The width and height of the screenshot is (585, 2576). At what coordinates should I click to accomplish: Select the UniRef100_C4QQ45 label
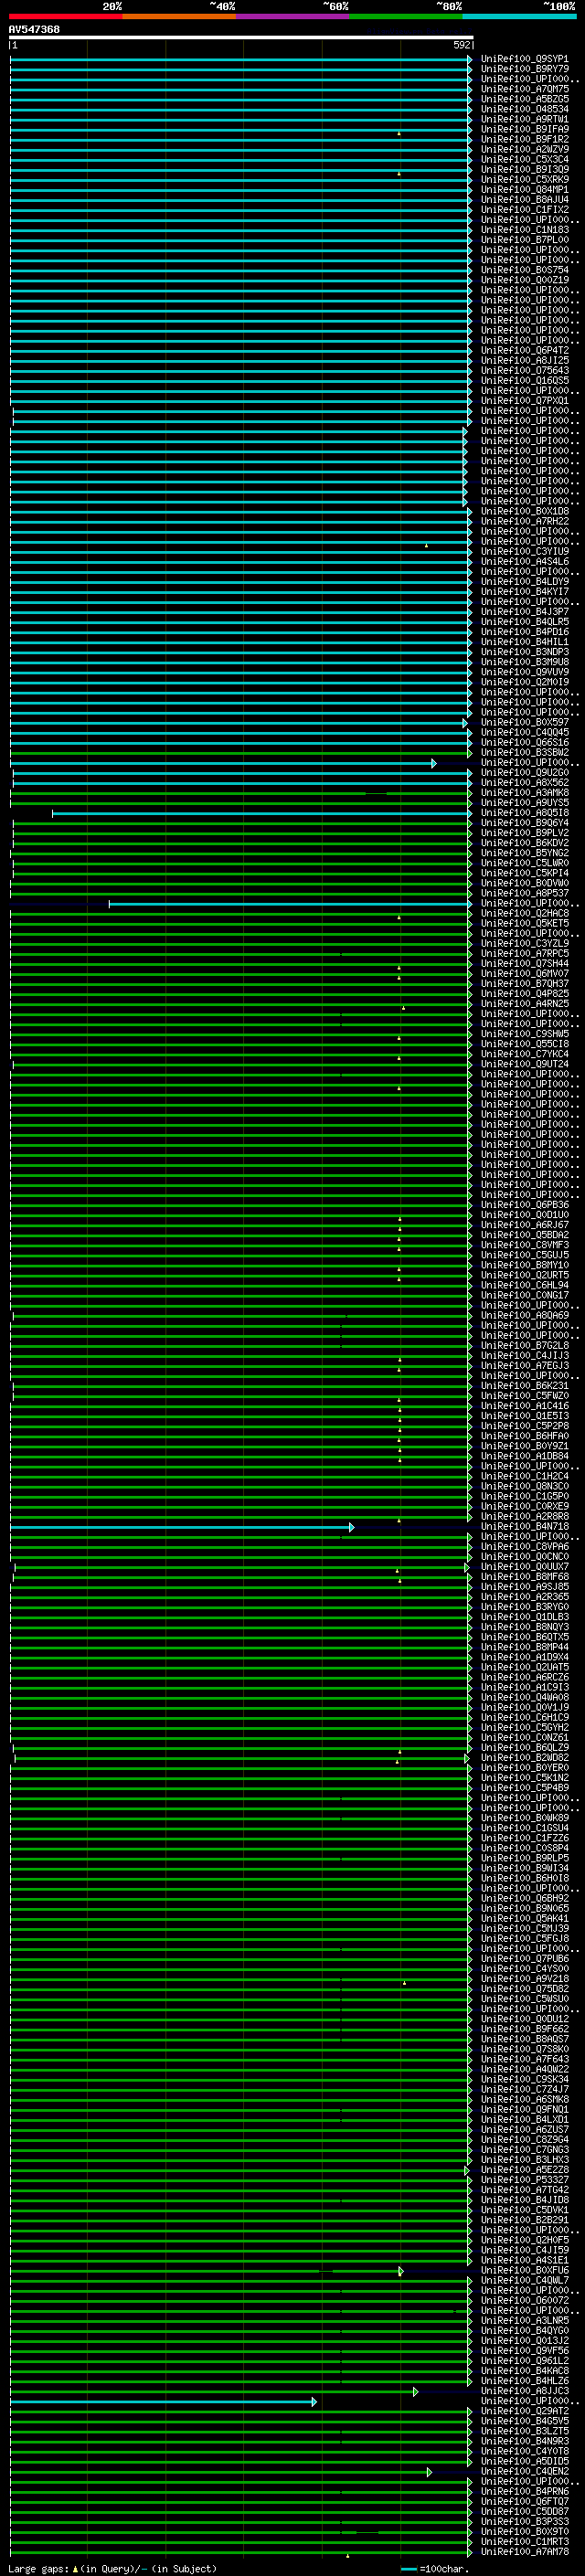[x=524, y=732]
